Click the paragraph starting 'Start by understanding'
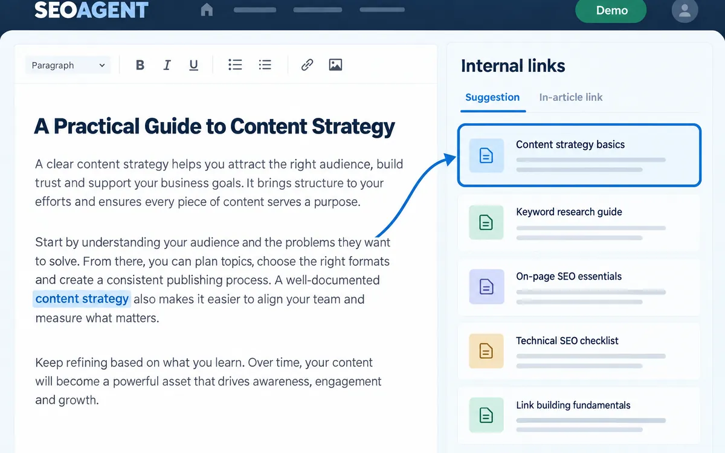The height and width of the screenshot is (453, 725). click(213, 280)
